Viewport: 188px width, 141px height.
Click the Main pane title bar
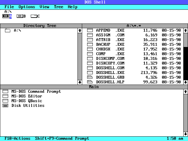(94, 87)
